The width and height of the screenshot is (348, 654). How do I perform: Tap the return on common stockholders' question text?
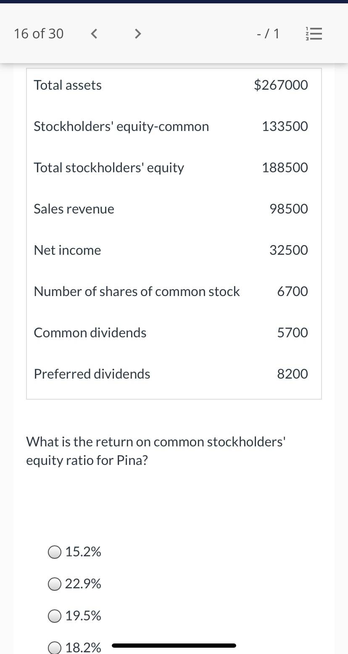pos(156,451)
